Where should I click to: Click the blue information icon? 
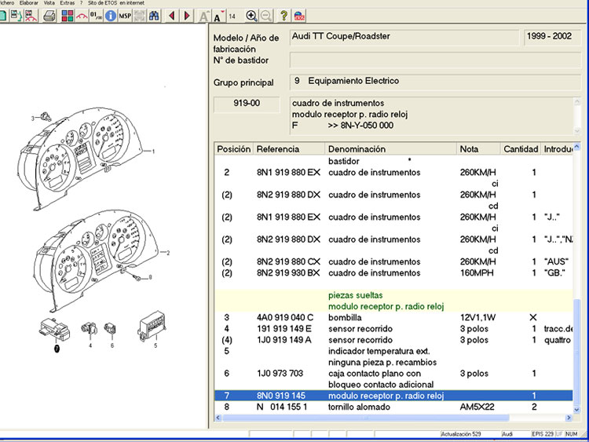[x=110, y=16]
